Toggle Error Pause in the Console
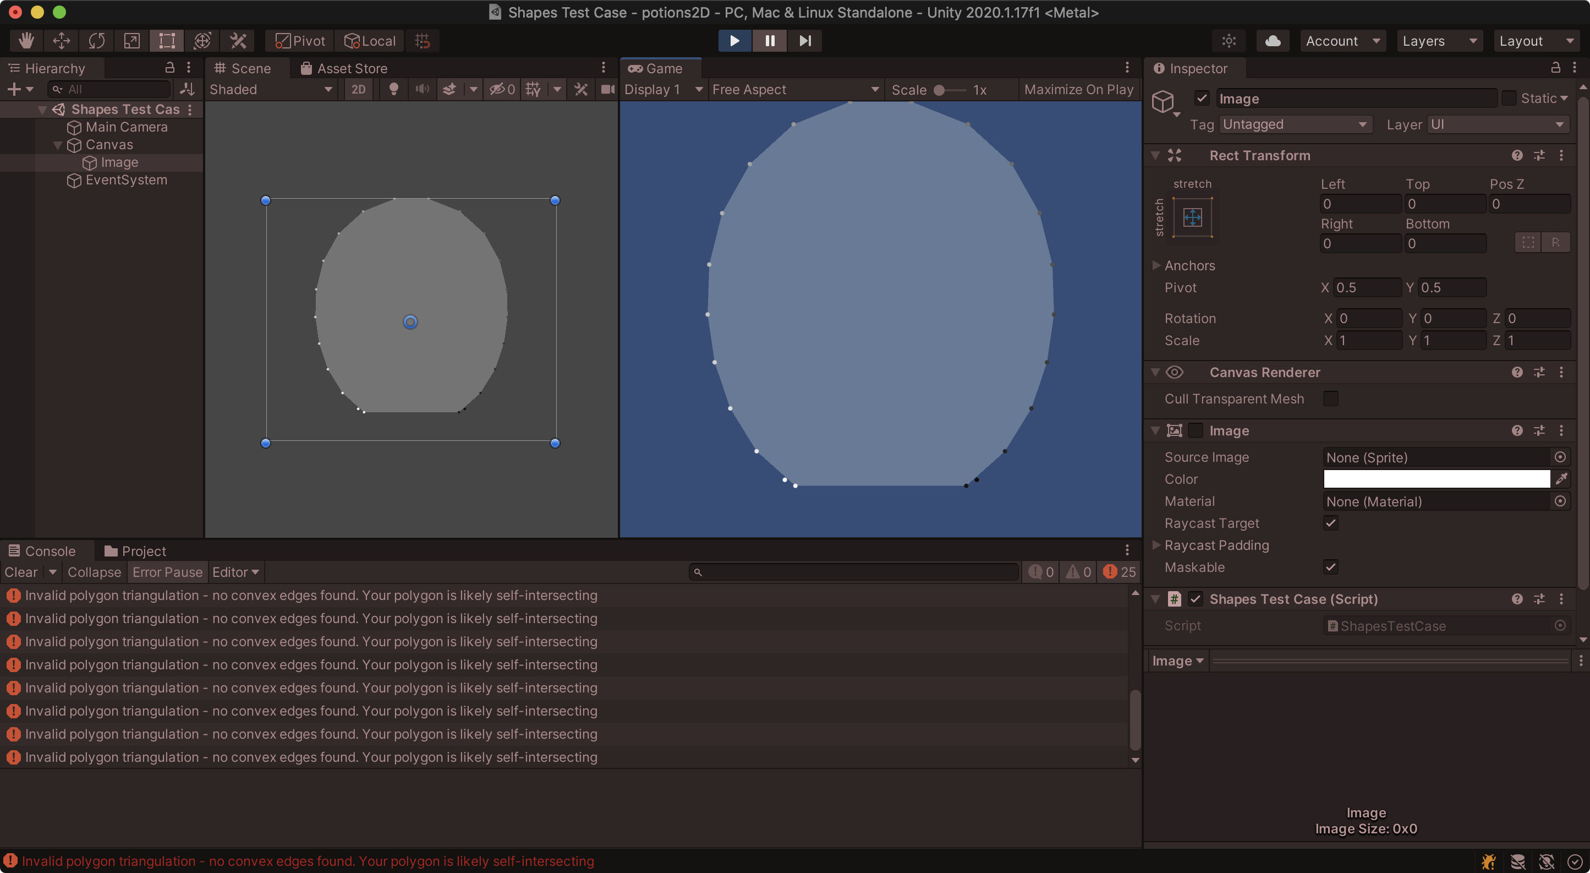 (167, 572)
